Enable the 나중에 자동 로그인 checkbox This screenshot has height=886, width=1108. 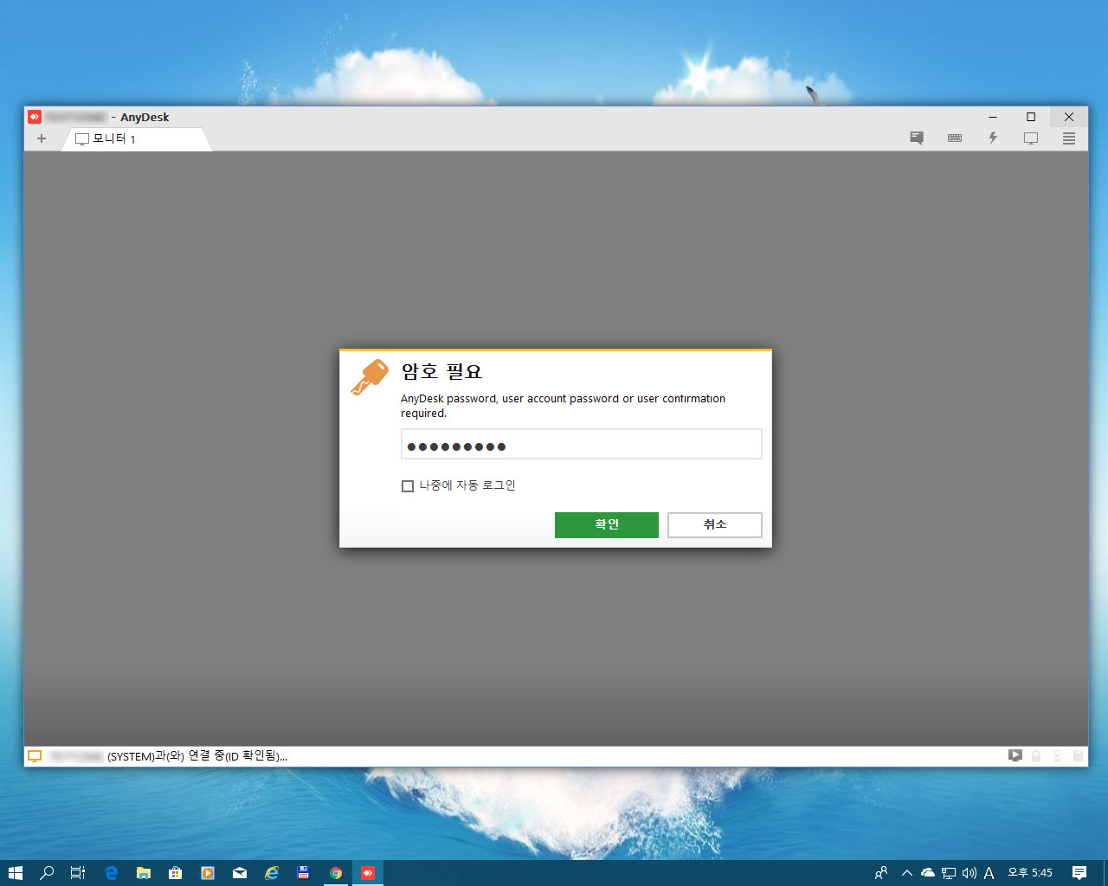point(408,486)
